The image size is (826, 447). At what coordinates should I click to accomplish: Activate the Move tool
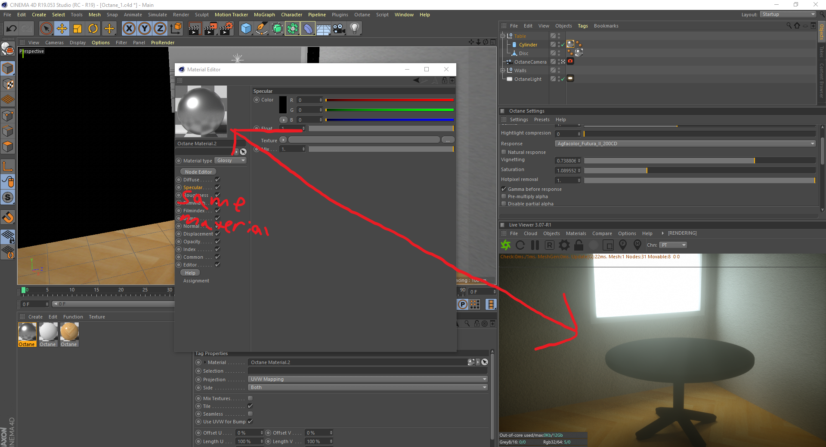point(62,29)
